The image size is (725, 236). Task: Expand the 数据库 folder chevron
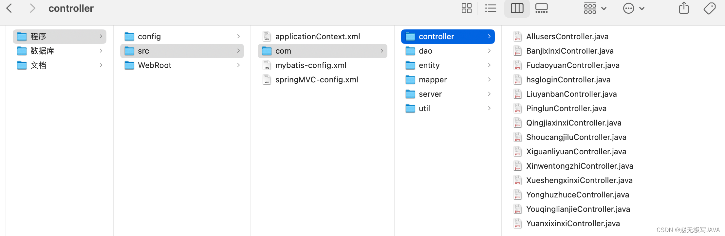click(101, 51)
